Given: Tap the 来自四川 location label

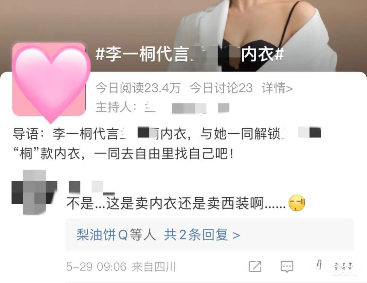Looking at the screenshot, I should [154, 267].
